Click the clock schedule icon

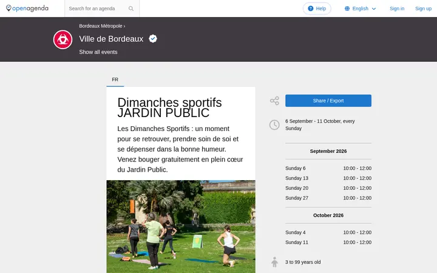coord(274,125)
